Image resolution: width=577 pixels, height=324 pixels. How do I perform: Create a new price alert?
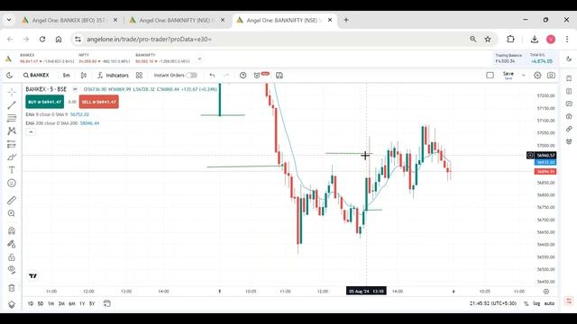(257, 76)
